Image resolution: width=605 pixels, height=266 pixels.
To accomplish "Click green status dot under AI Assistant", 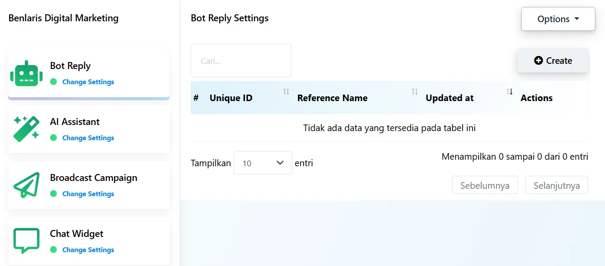I will click(x=53, y=138).
